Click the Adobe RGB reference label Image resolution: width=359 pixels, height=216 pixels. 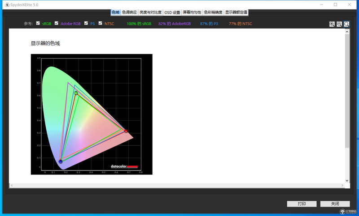(70, 24)
